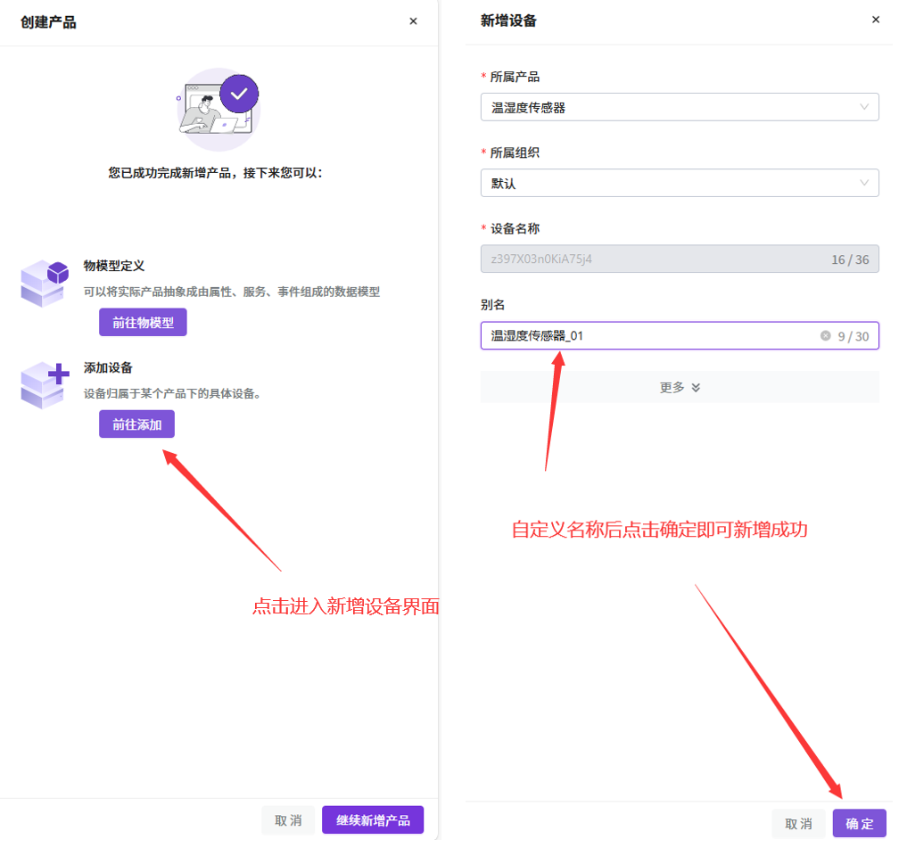Close the 新增设备 panel

(x=876, y=20)
